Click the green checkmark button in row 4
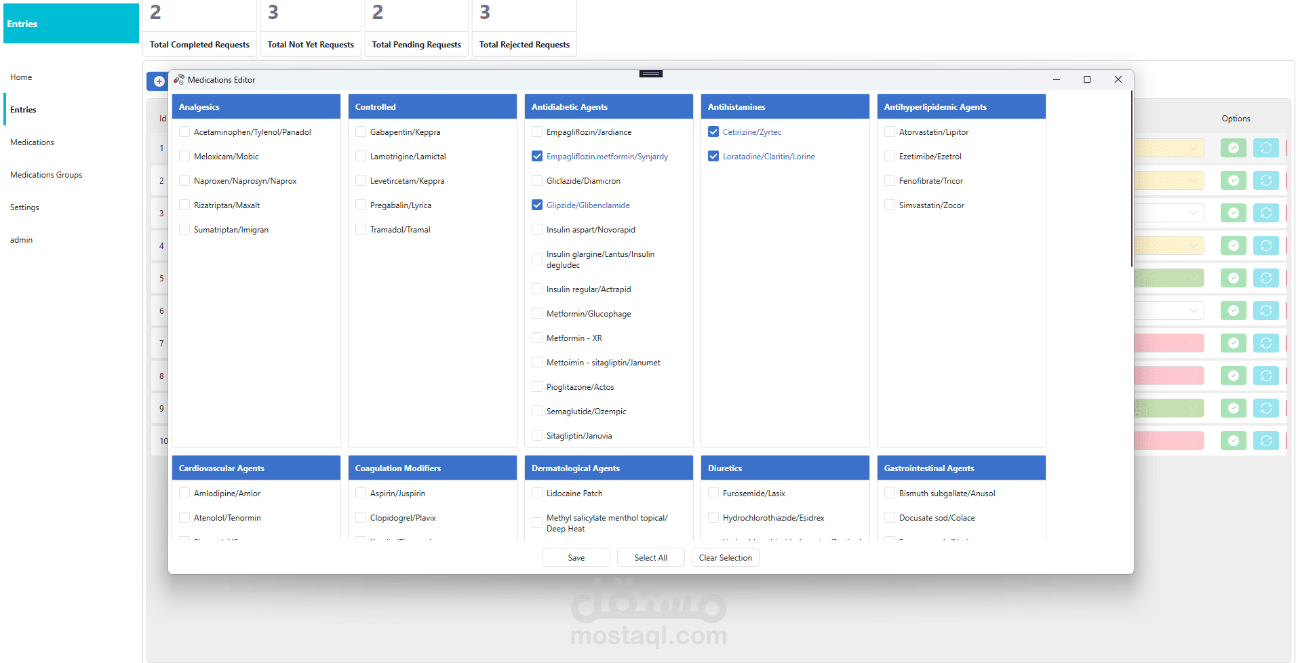 1233,245
